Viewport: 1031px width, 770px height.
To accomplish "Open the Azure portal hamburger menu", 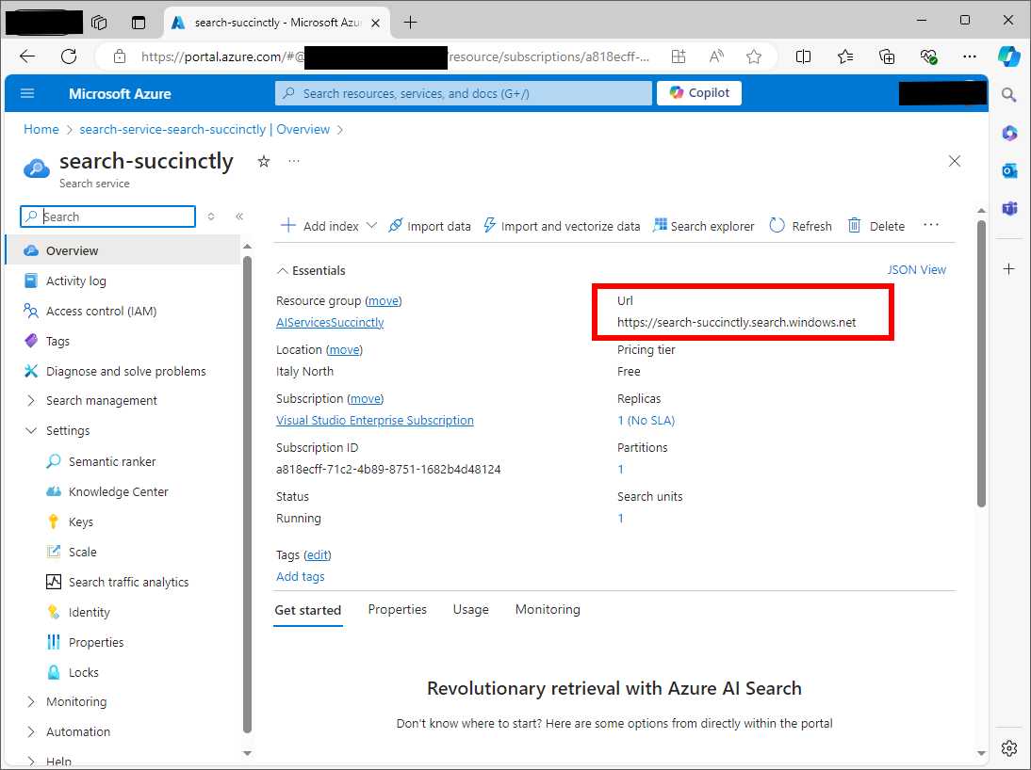I will point(27,93).
